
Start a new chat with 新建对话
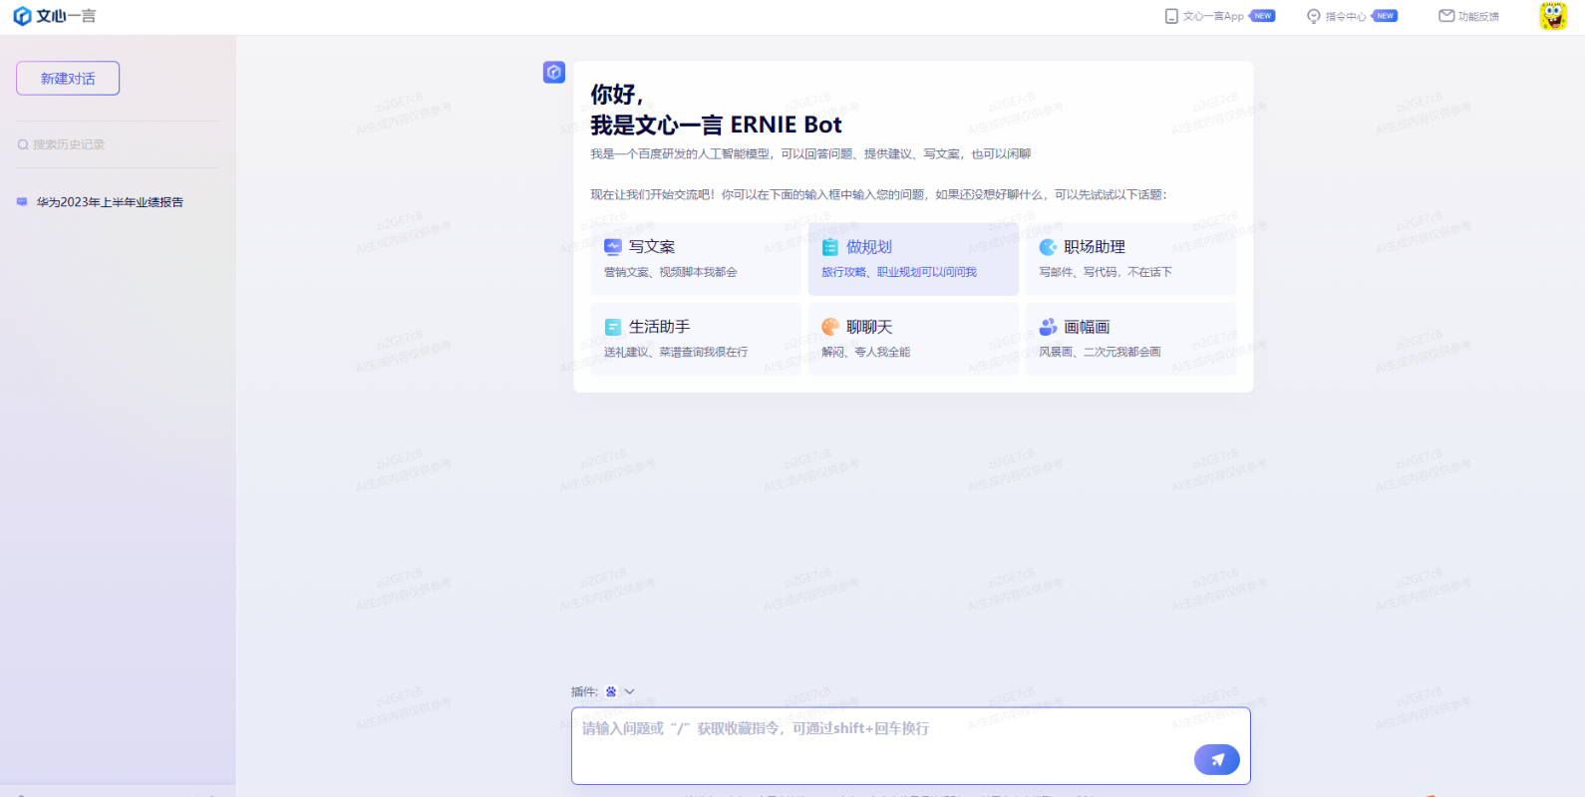[68, 79]
